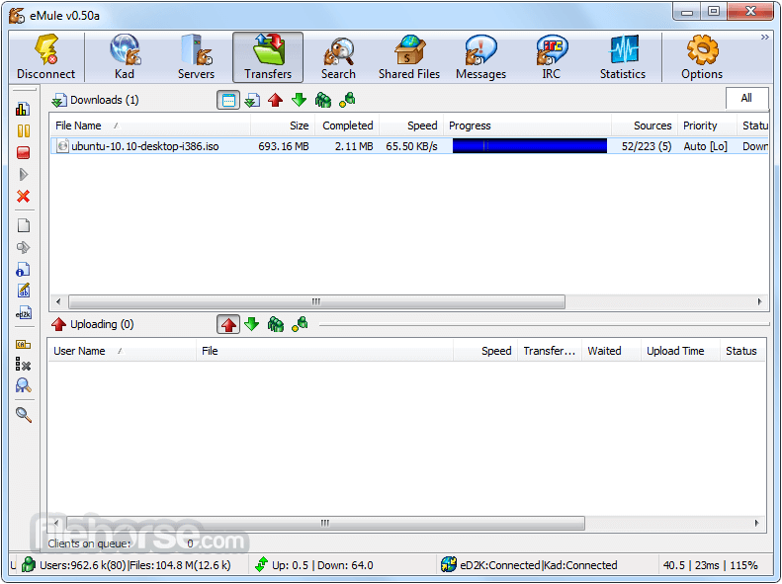Show file details info icon
782x584 pixels.
click(23, 269)
